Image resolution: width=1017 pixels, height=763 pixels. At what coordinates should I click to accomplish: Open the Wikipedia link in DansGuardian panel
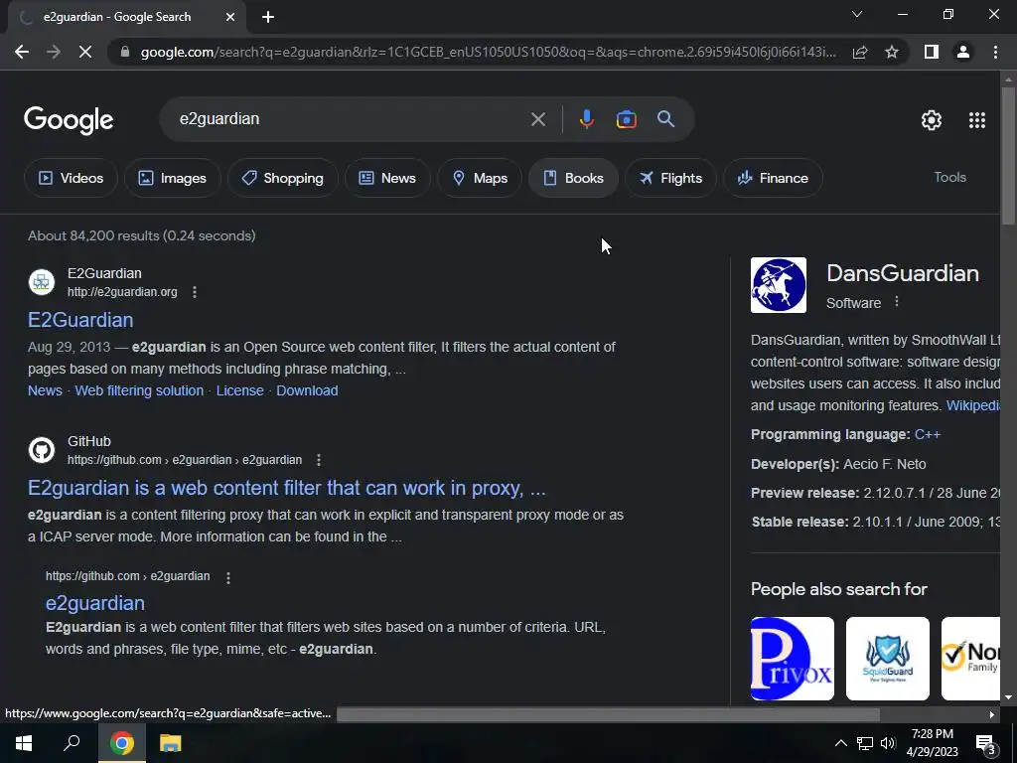973,405
